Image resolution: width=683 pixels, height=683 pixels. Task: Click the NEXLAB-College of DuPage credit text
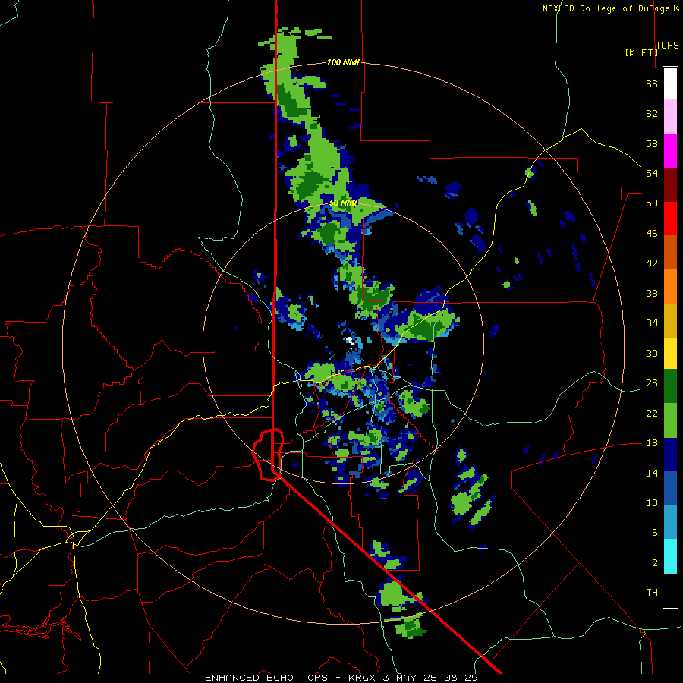click(606, 8)
